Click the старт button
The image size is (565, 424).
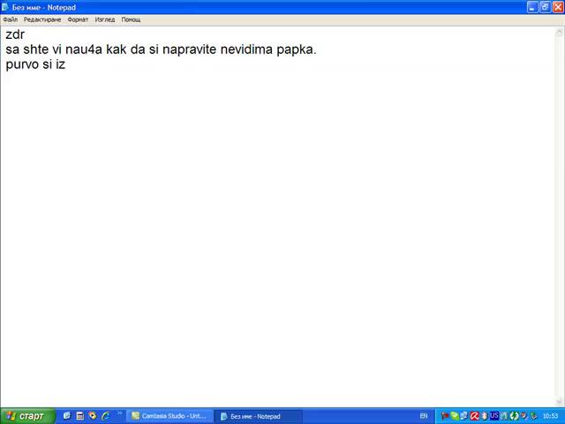(x=27, y=416)
